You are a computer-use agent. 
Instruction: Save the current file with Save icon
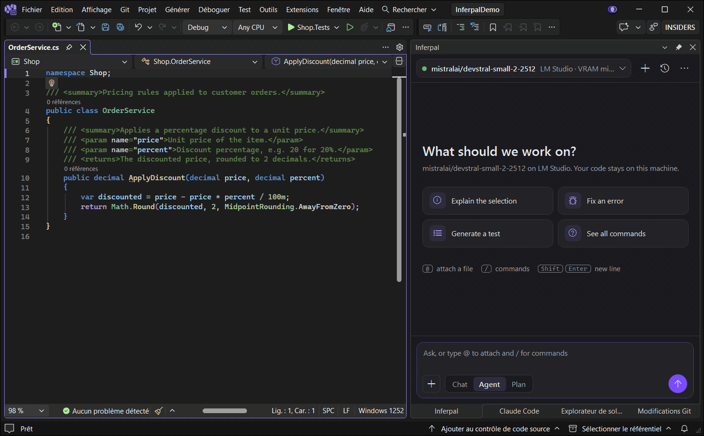[106, 27]
